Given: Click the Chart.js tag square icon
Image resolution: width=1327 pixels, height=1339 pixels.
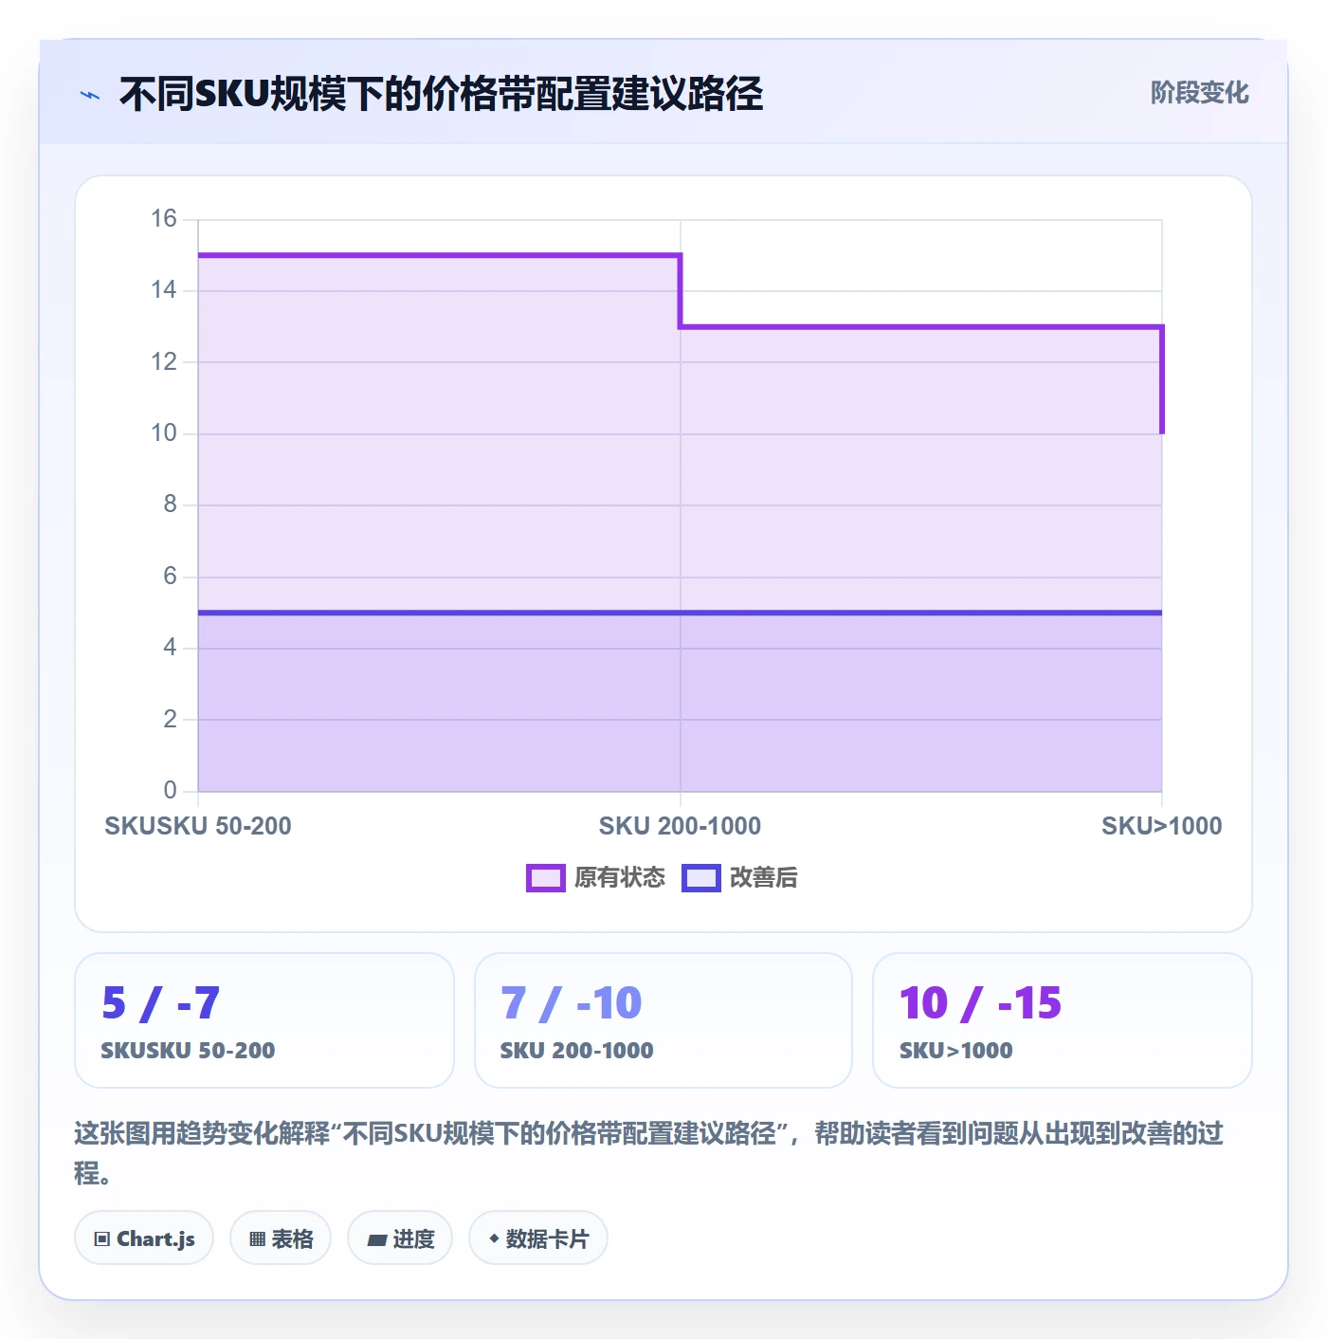Looking at the screenshot, I should pos(102,1238).
